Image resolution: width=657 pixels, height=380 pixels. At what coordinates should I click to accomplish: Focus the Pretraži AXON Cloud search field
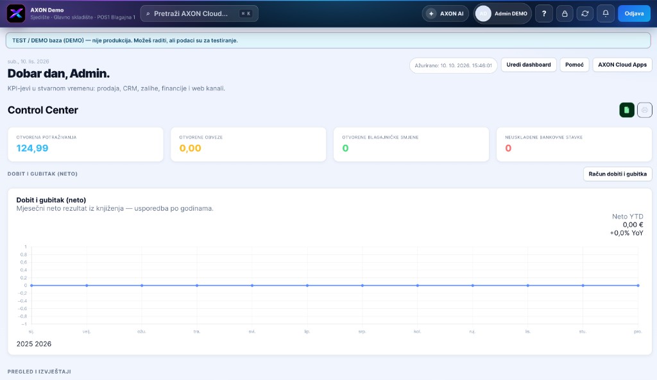(200, 13)
